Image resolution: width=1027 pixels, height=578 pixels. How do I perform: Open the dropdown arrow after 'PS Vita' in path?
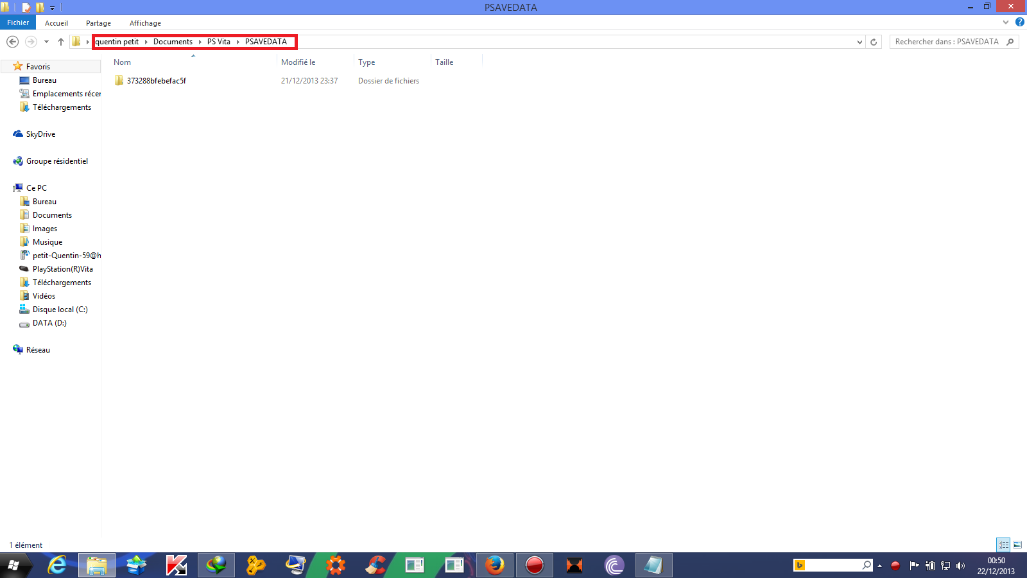(237, 42)
